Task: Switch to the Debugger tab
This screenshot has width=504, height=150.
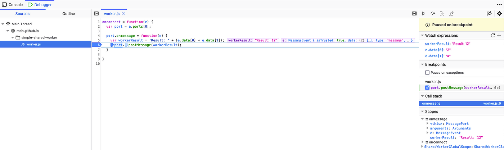Action: (x=39, y=5)
